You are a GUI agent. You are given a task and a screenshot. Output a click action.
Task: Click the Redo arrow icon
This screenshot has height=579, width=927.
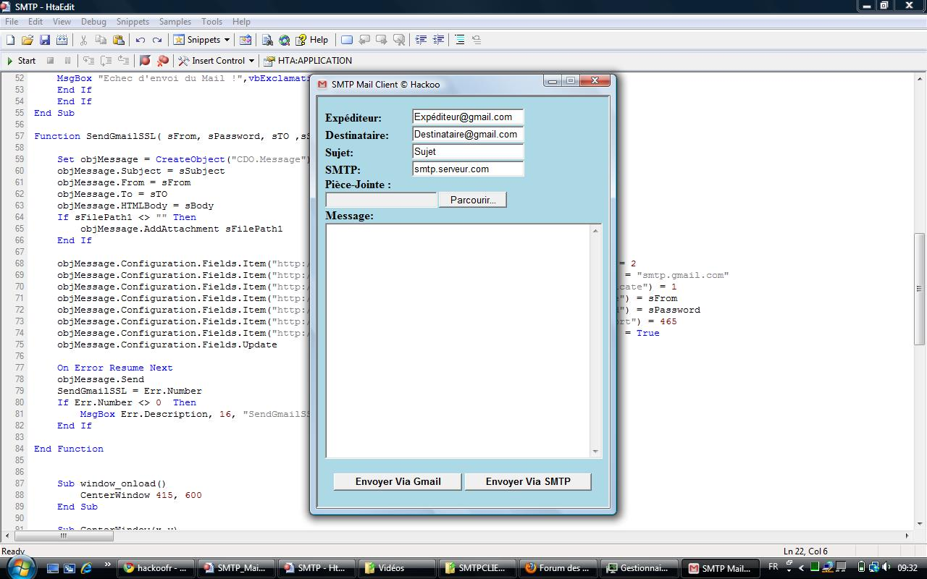[157, 40]
